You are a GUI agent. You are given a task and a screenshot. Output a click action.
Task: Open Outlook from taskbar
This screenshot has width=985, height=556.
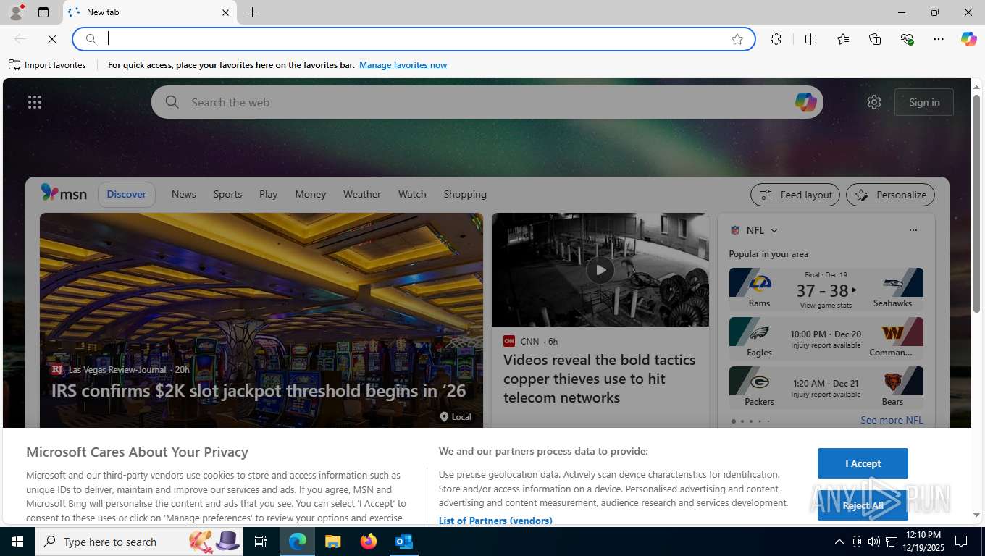tap(404, 542)
